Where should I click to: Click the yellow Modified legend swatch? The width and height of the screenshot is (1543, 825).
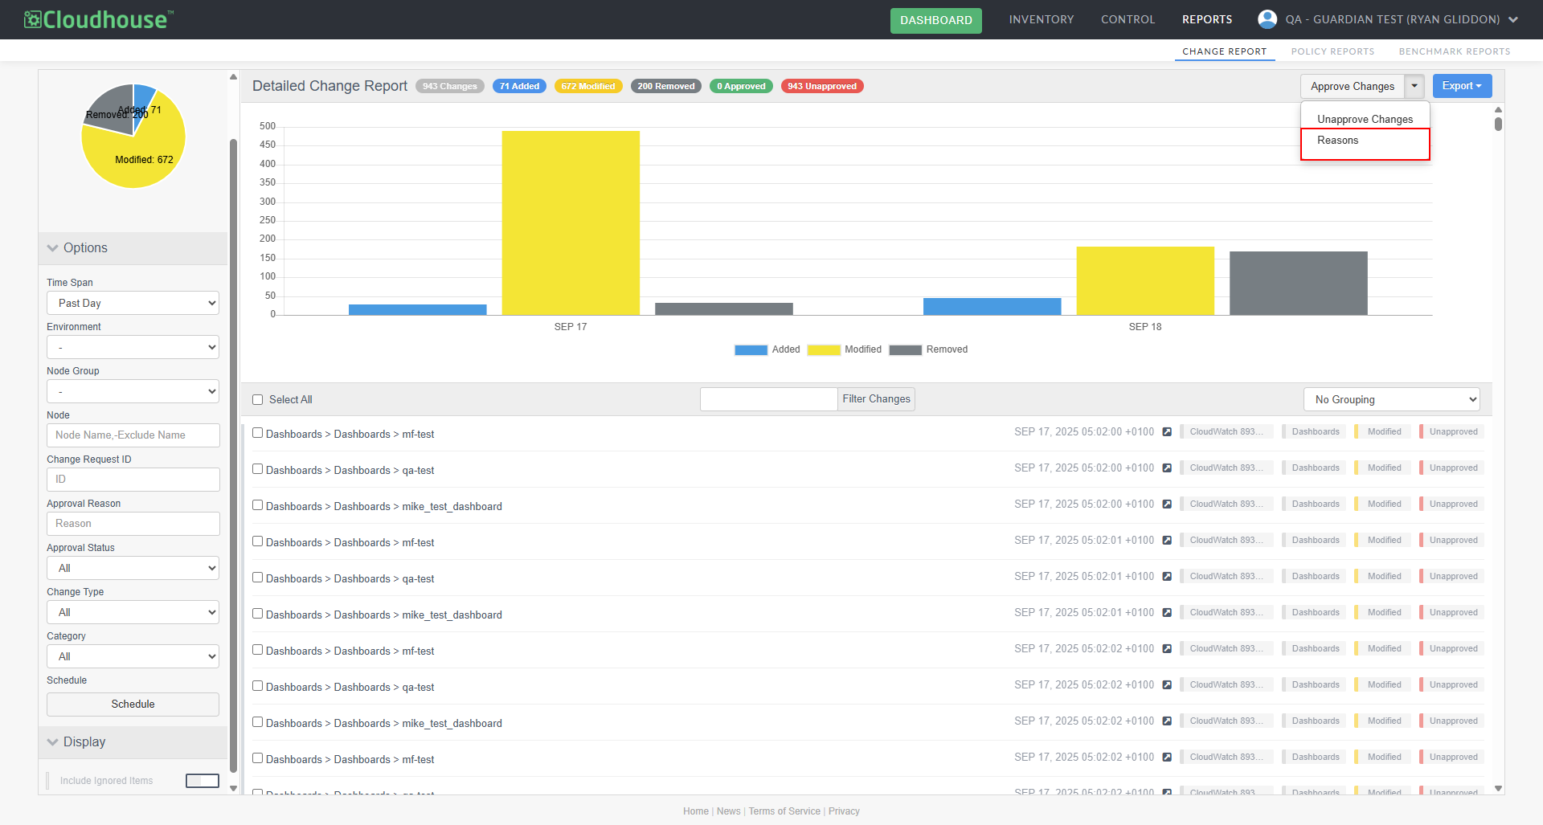[823, 350]
